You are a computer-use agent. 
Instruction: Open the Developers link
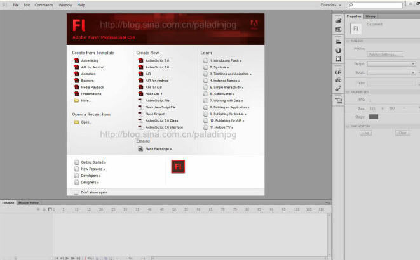point(91,176)
